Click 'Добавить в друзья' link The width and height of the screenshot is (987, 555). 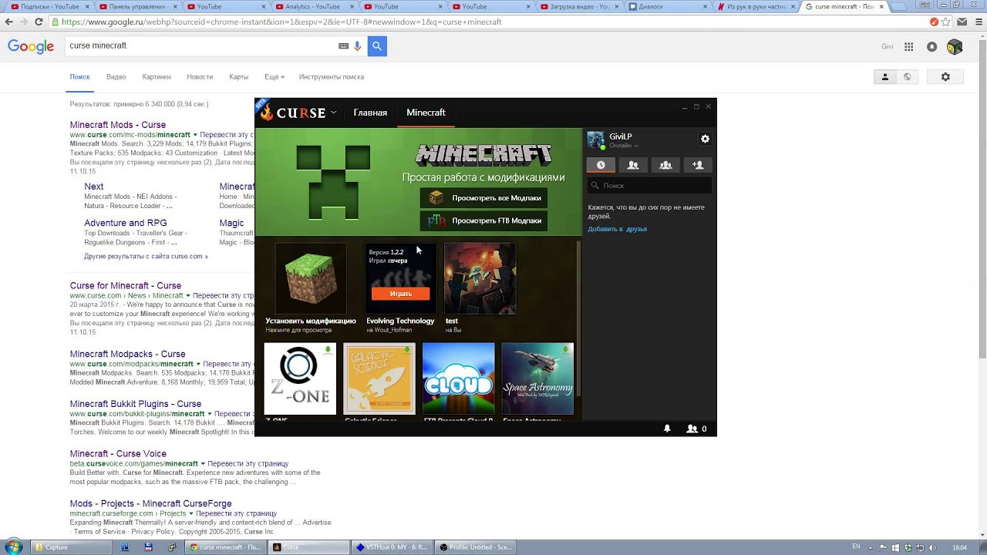[x=617, y=229]
